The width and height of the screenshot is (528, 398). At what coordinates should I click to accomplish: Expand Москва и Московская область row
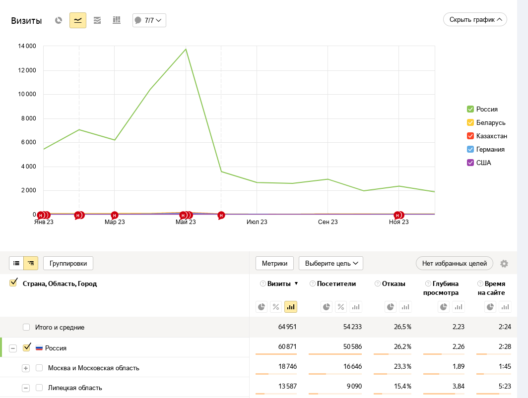pos(26,368)
